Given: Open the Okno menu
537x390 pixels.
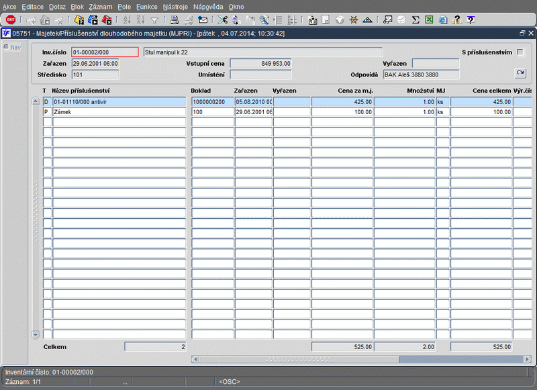Looking at the screenshot, I should [x=236, y=7].
